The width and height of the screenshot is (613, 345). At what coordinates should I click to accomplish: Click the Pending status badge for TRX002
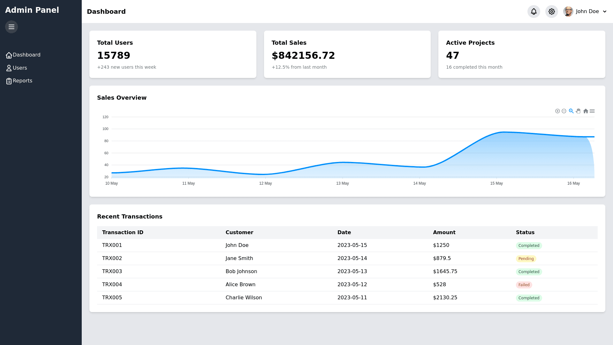pyautogui.click(x=526, y=259)
